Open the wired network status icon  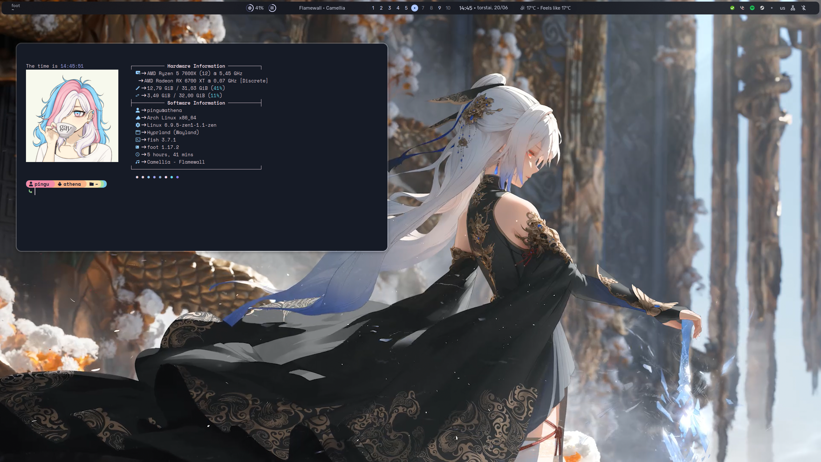tap(793, 8)
